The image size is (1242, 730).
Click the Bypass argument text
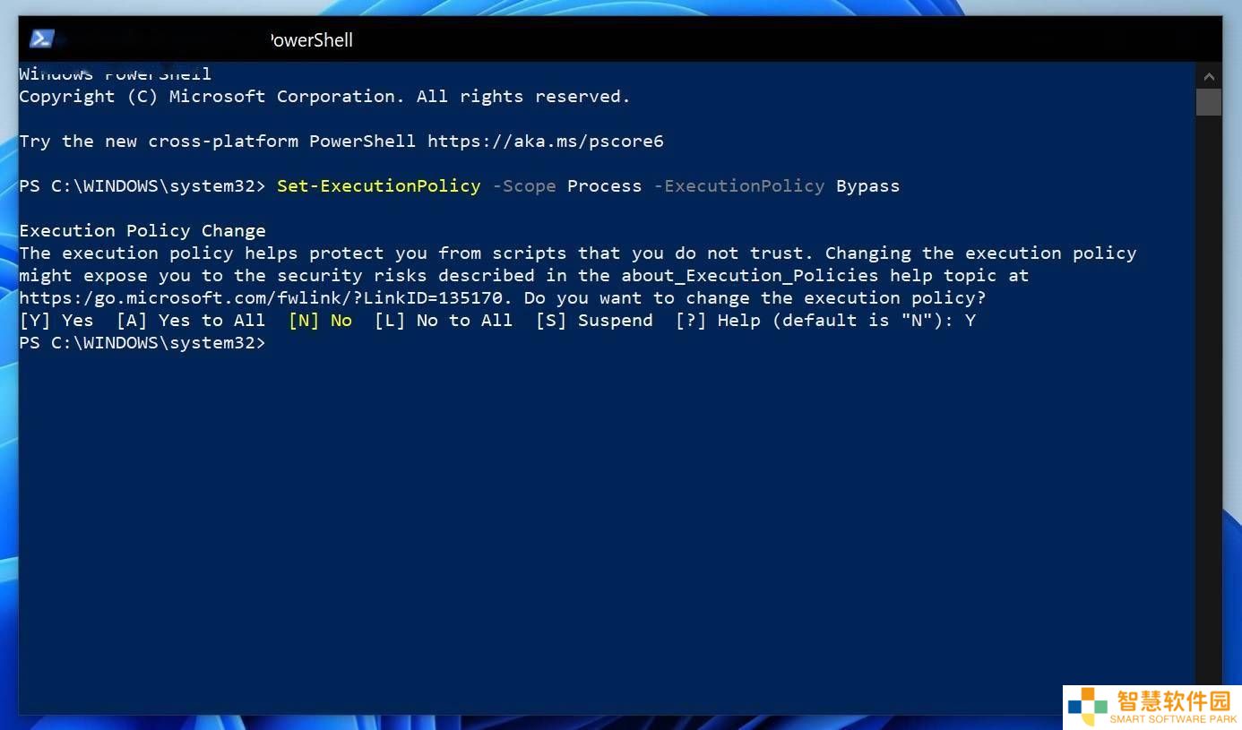click(x=867, y=186)
